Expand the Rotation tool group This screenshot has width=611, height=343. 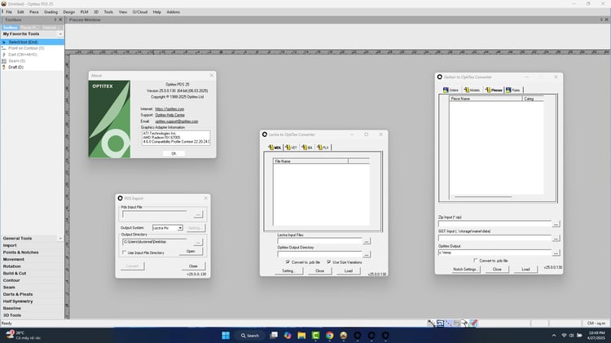[32, 266]
